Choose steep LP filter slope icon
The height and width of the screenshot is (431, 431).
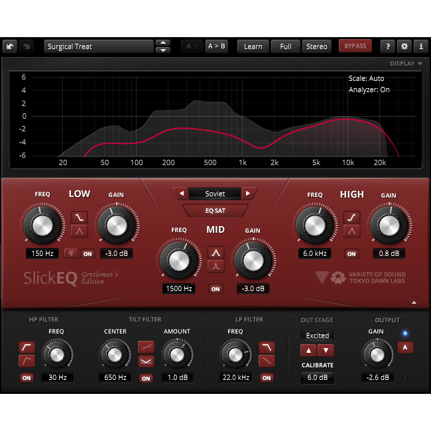[x=267, y=347]
